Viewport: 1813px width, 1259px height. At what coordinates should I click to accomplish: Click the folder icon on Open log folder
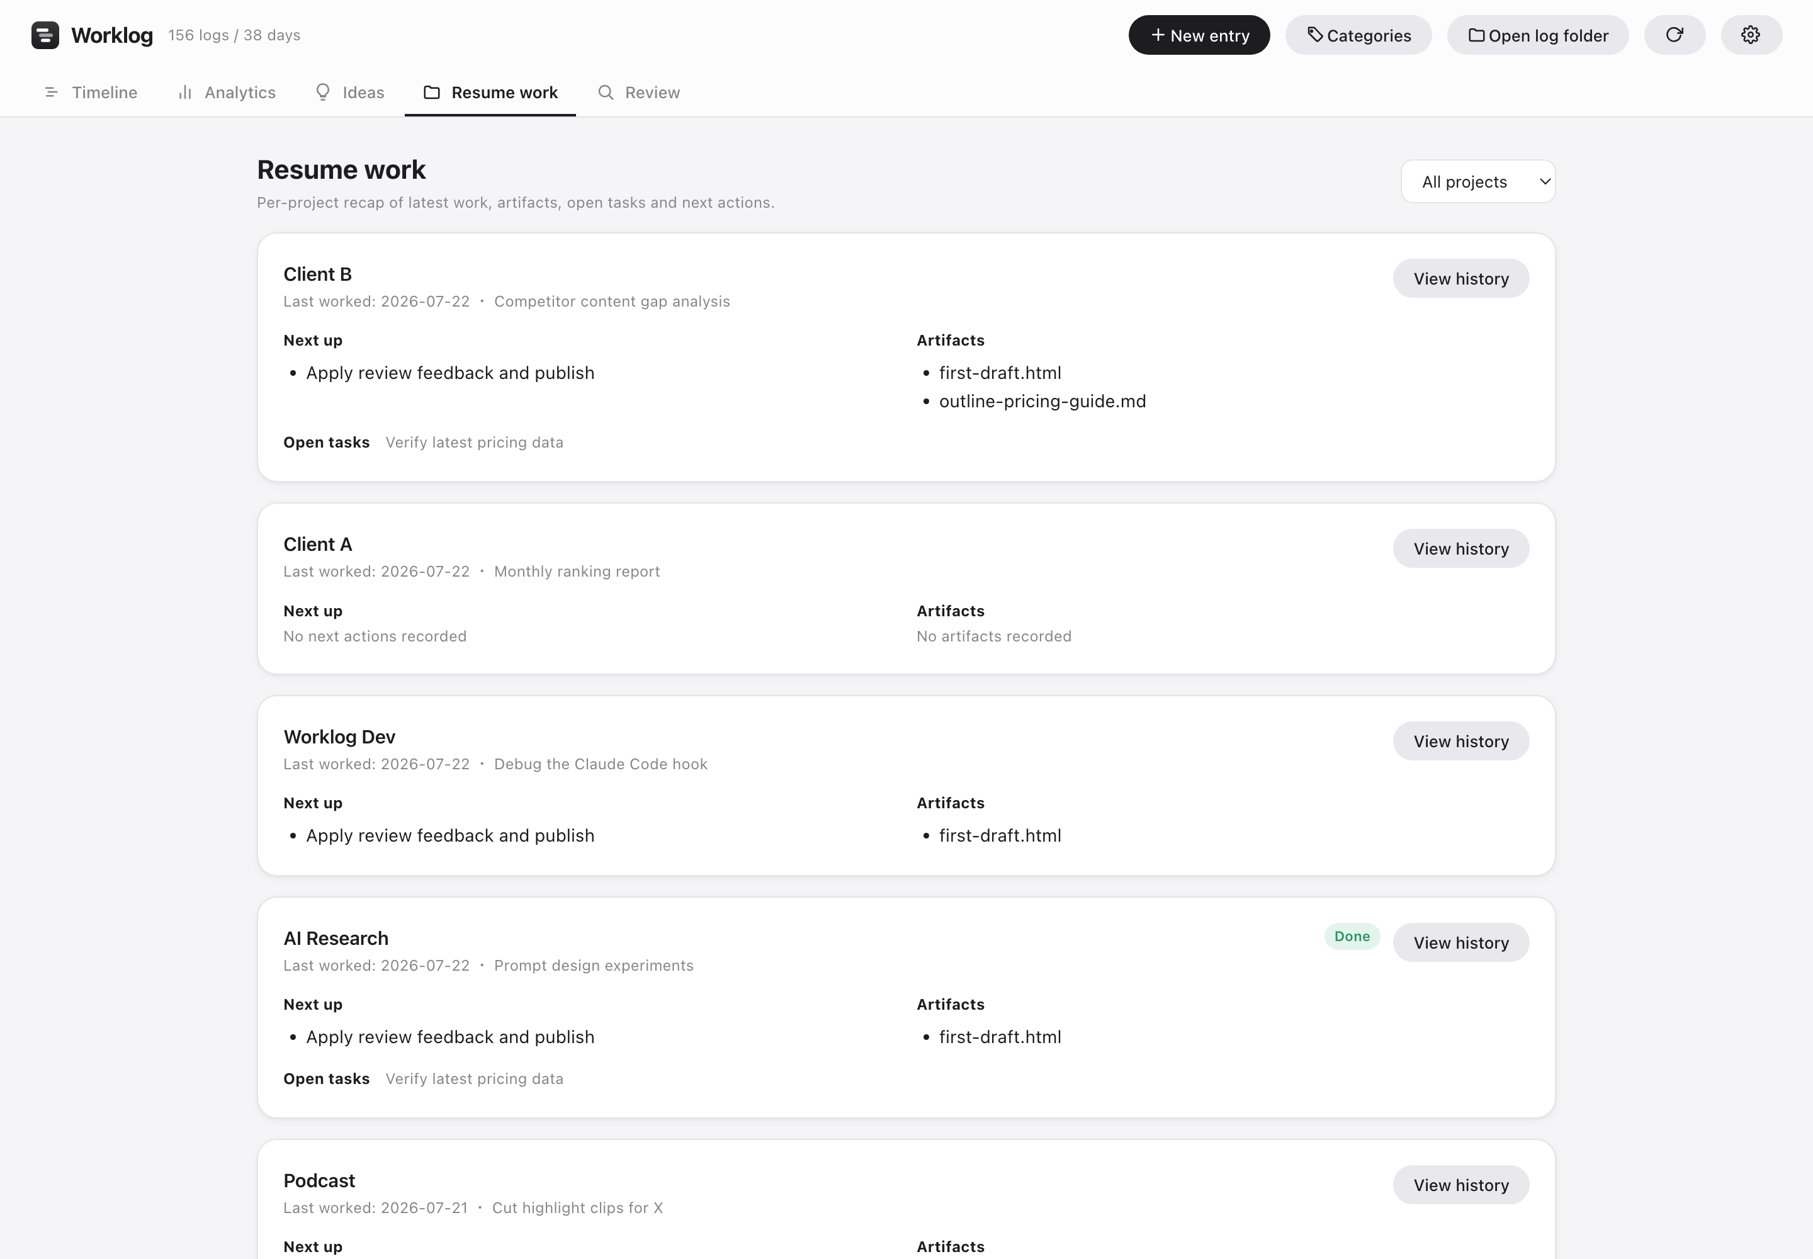click(x=1476, y=35)
